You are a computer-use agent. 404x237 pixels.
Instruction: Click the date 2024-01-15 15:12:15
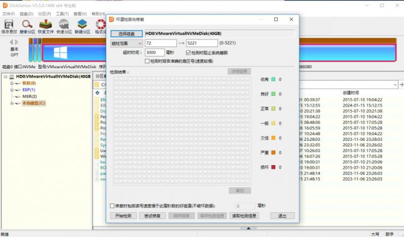pos(362,105)
